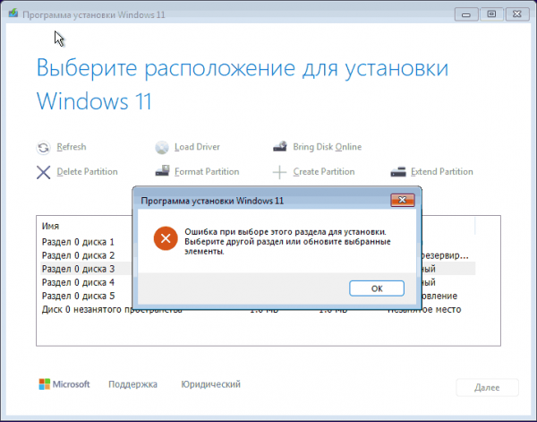Click the Refresh circular arrows icon
537x422 pixels.
43,148
